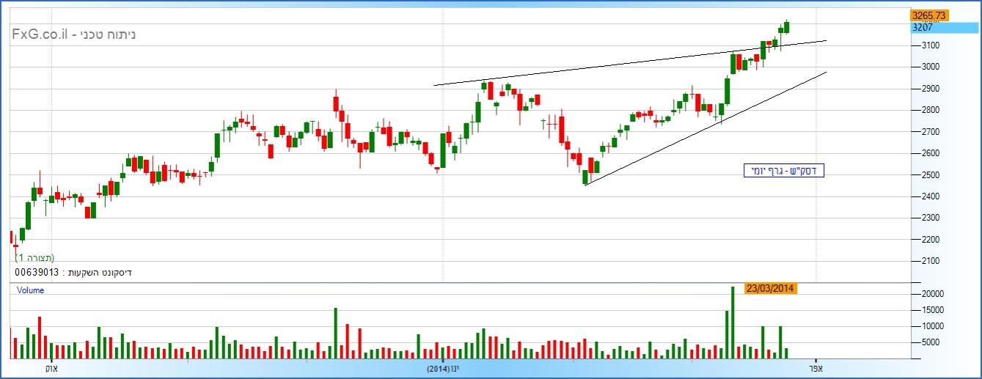This screenshot has width=982, height=379.
Task: Click the 10000 volume axis value
Action: [x=931, y=326]
